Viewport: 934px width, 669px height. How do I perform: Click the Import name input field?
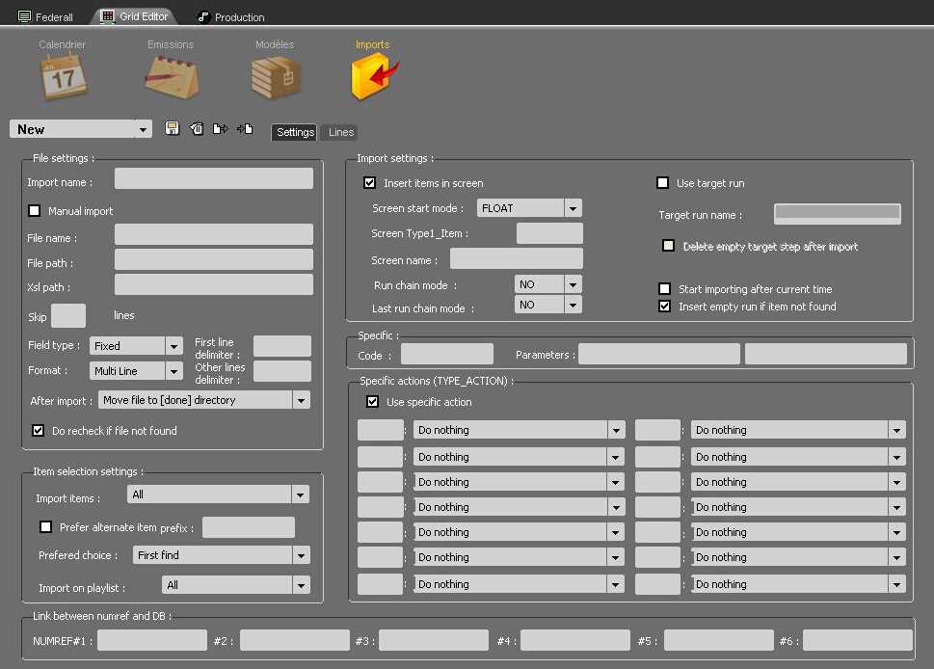[x=213, y=179]
